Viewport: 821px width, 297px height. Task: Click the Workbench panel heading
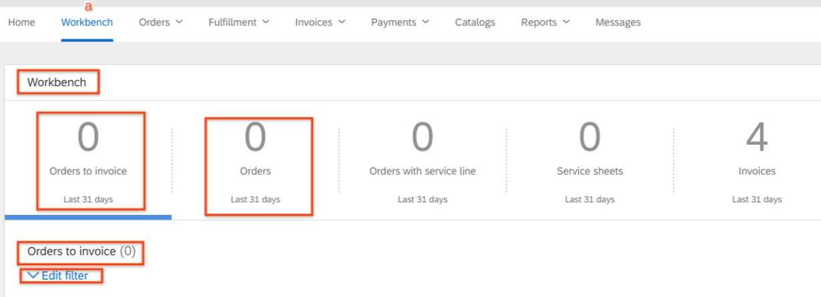57,83
